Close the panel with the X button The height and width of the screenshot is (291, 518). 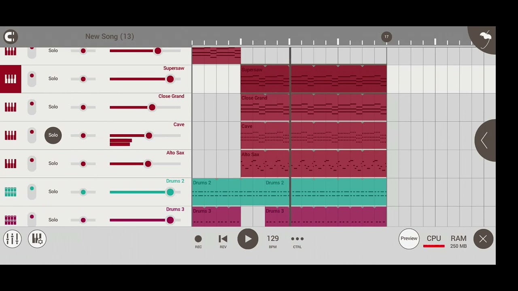point(483,239)
